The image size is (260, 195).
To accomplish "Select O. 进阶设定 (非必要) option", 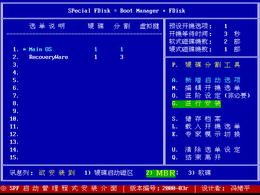I will tap(211, 96).
